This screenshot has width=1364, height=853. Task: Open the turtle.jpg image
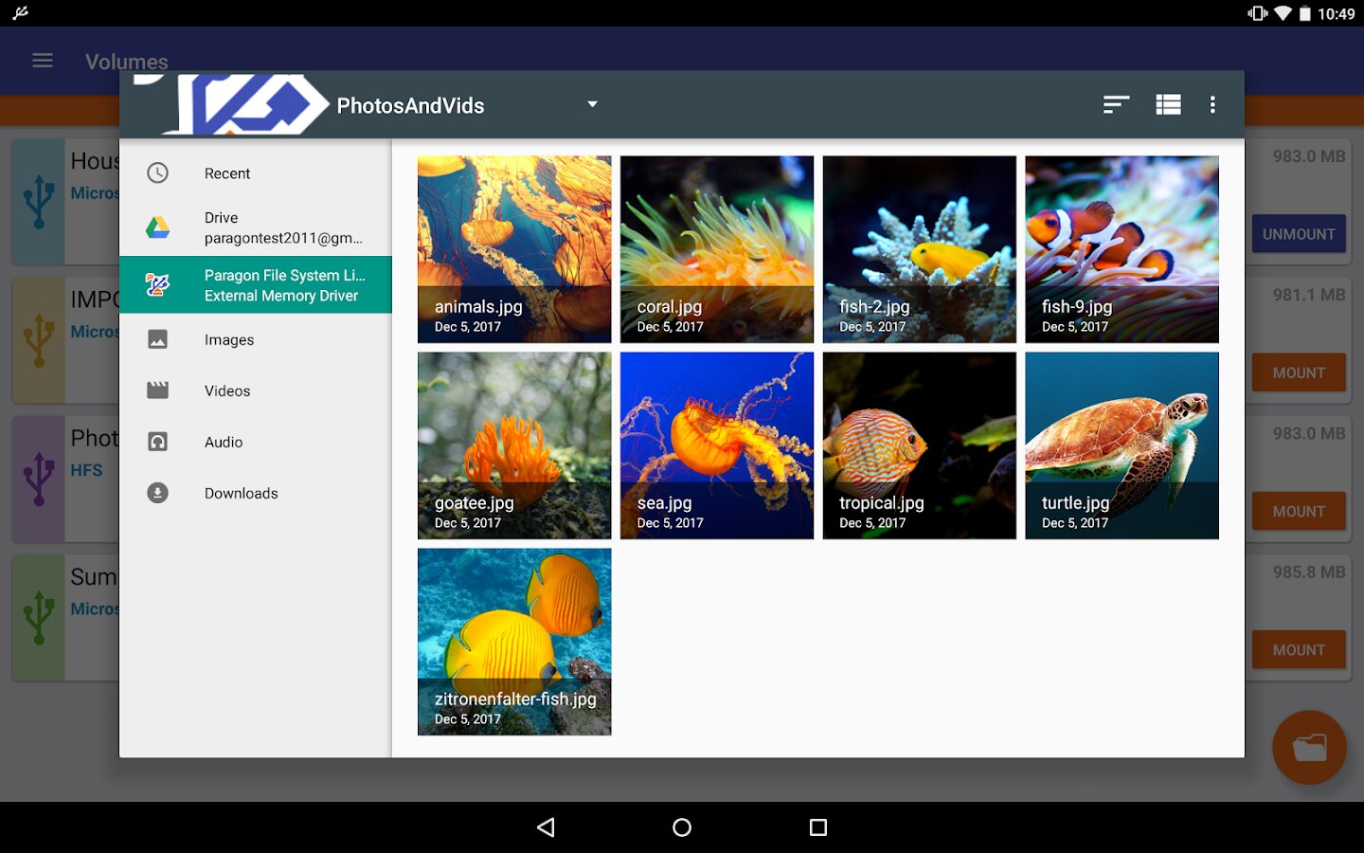tap(1122, 445)
